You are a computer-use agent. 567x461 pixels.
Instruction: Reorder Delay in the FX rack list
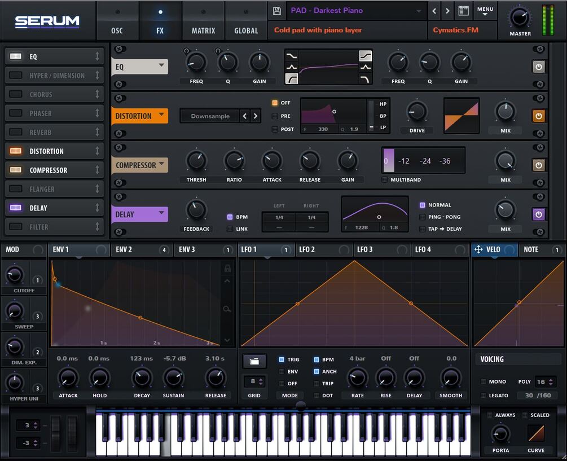pyautogui.click(x=97, y=208)
